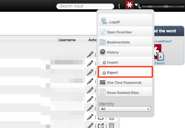Viewport: 185px width, 128px height.
Task: Open History using the clock icon
Action: pyautogui.click(x=103, y=52)
